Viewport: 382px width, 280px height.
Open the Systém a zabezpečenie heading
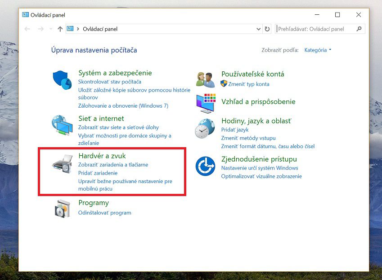coord(115,73)
